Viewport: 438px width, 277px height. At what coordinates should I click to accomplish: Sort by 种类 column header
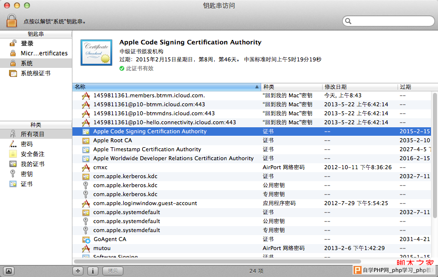click(292, 87)
